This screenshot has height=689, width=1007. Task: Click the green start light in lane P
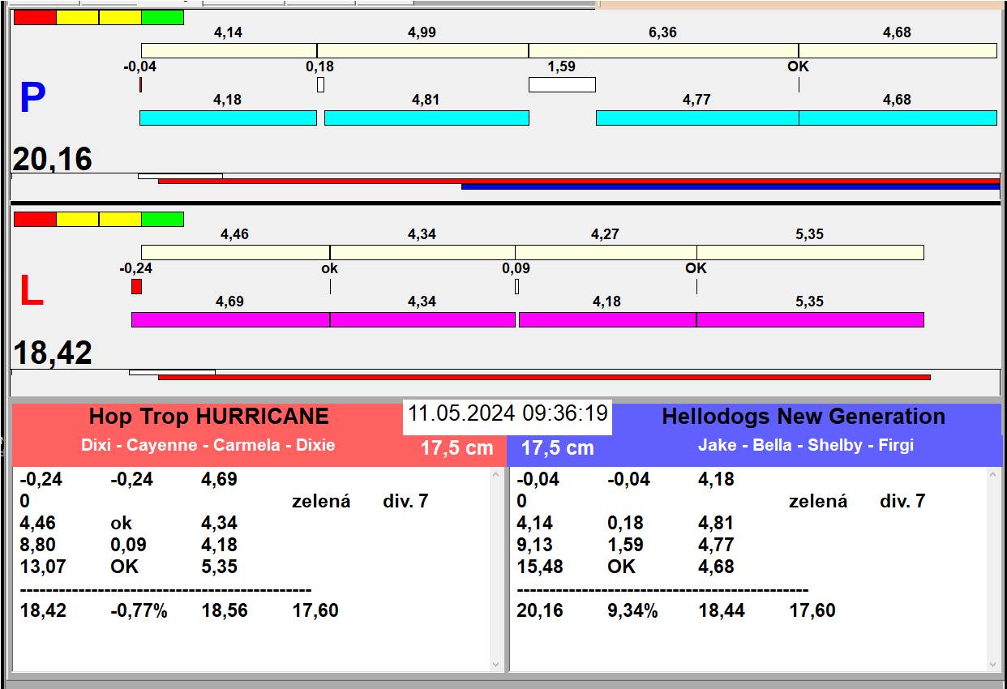[162, 17]
